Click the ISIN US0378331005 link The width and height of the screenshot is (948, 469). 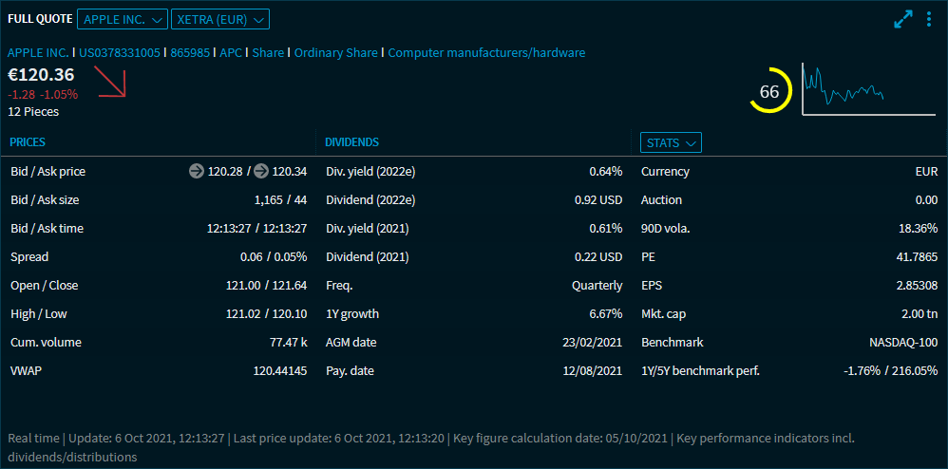(x=119, y=53)
